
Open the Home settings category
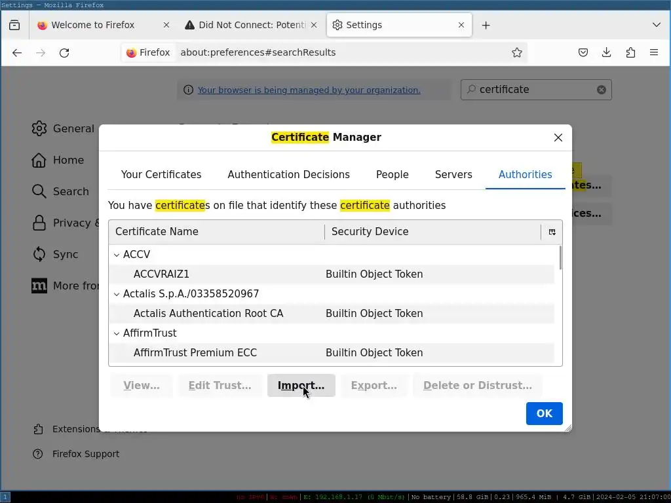(58, 160)
